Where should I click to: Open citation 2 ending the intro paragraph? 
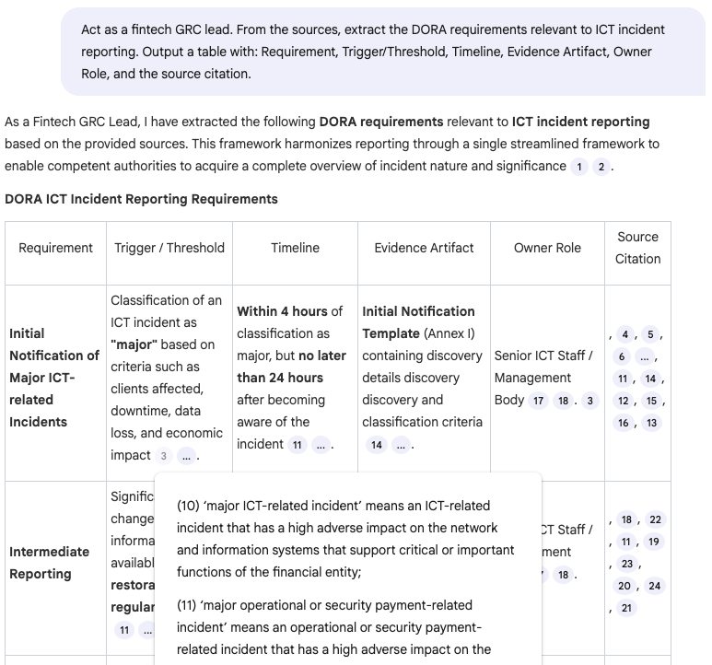click(601, 167)
